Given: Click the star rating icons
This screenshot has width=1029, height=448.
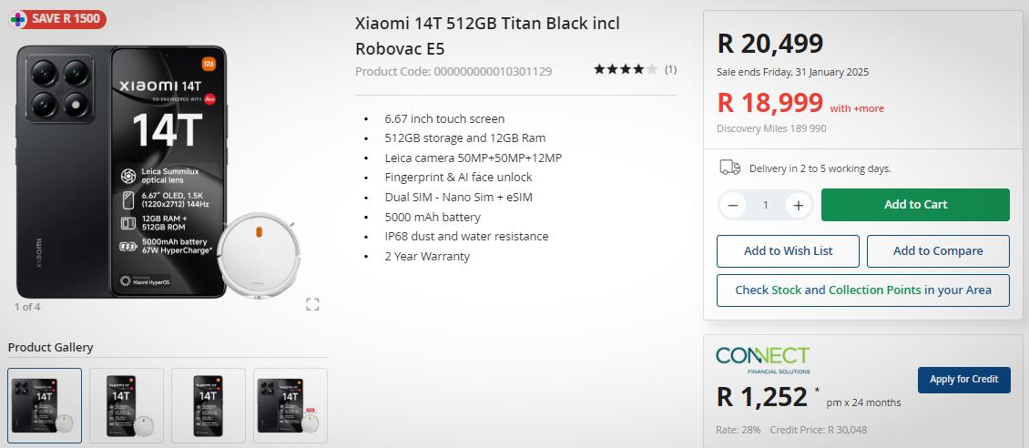Looking at the screenshot, I should pyautogui.click(x=625, y=69).
